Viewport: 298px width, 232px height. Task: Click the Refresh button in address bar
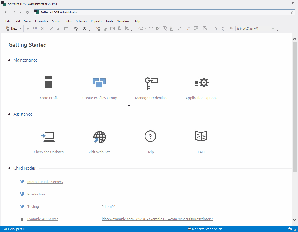(27, 12)
